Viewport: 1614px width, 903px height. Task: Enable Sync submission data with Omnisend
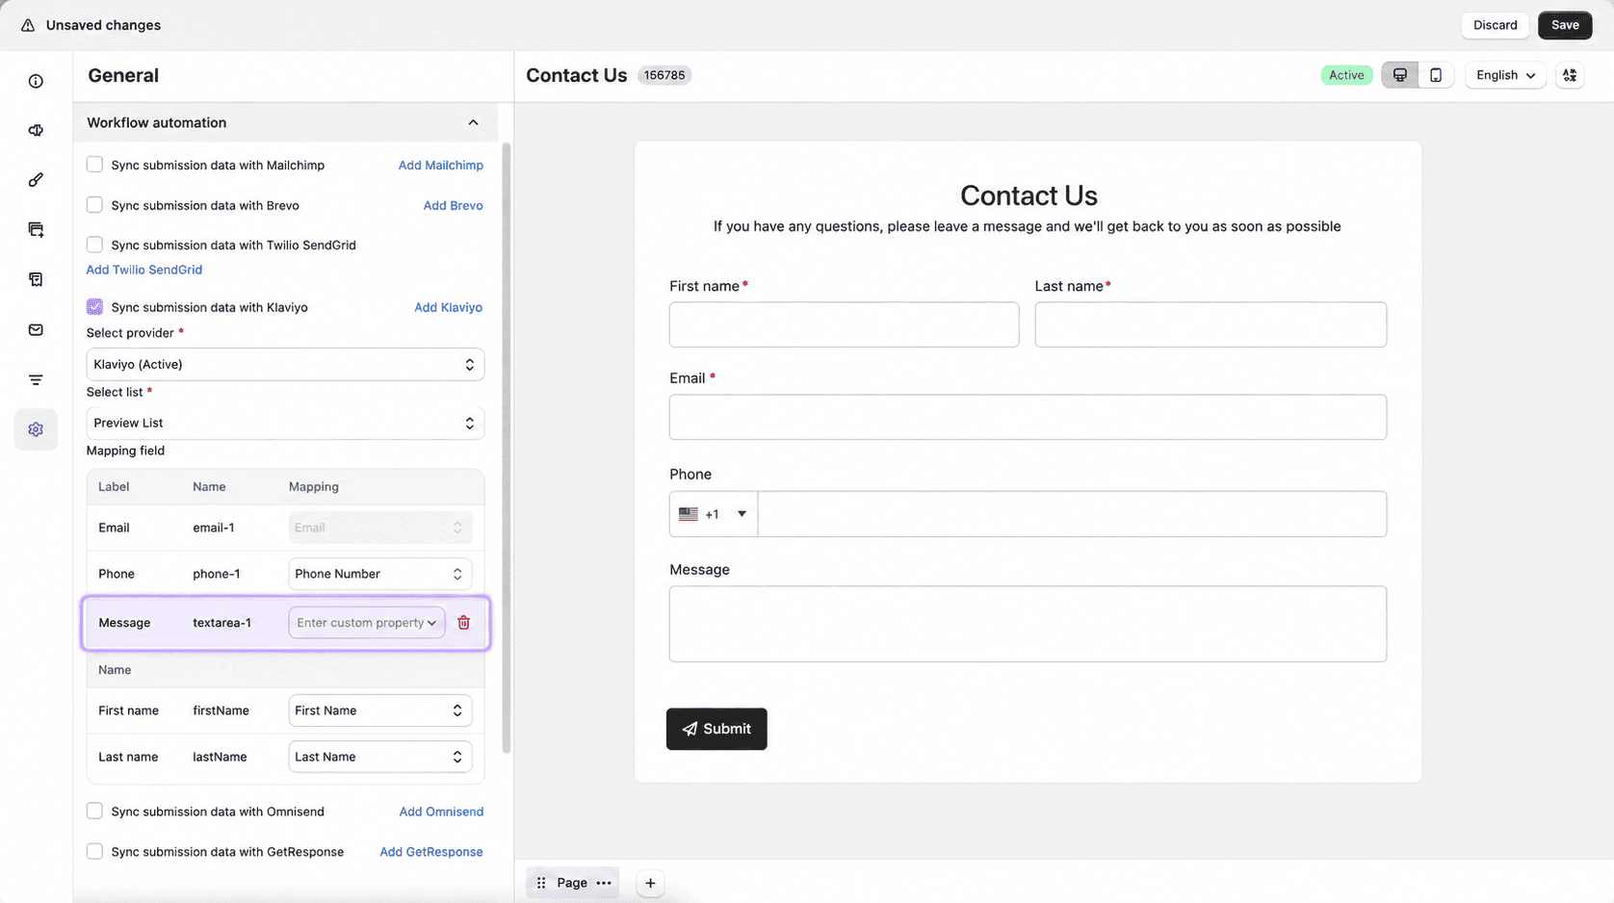pyautogui.click(x=94, y=812)
